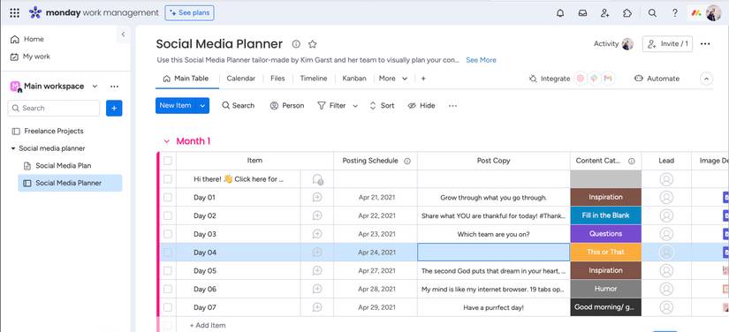Open the Main workspace dropdown
Viewport: 729px width, 332px height.
tap(95, 87)
